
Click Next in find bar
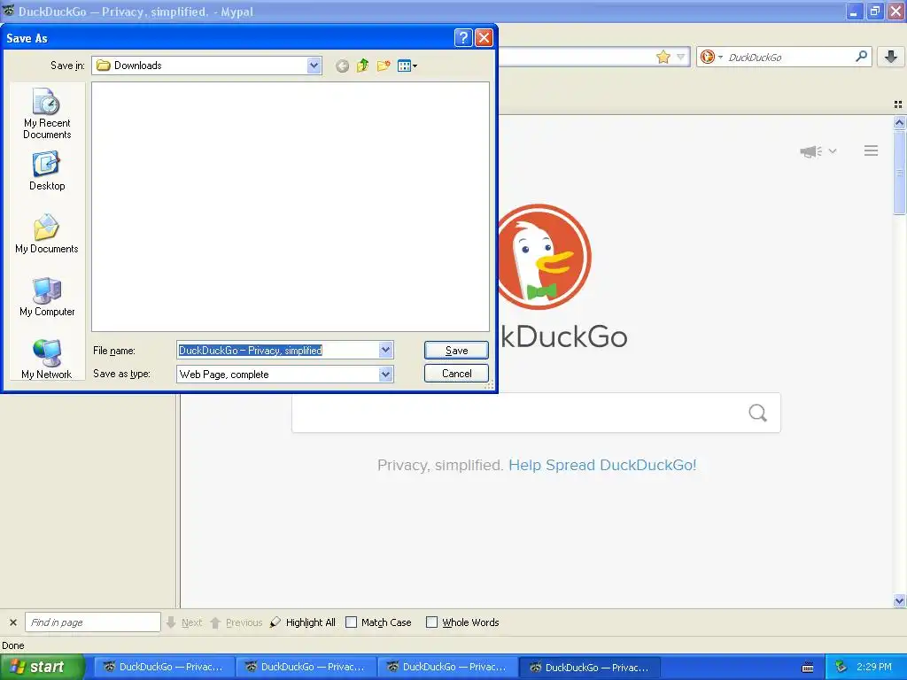click(x=184, y=622)
